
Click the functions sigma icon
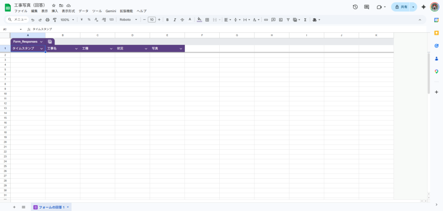pyautogui.click(x=305, y=20)
